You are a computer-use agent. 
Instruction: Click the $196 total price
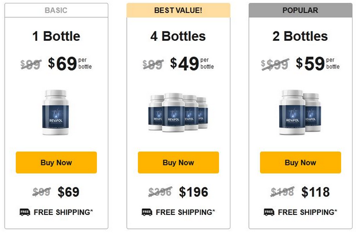tap(193, 192)
